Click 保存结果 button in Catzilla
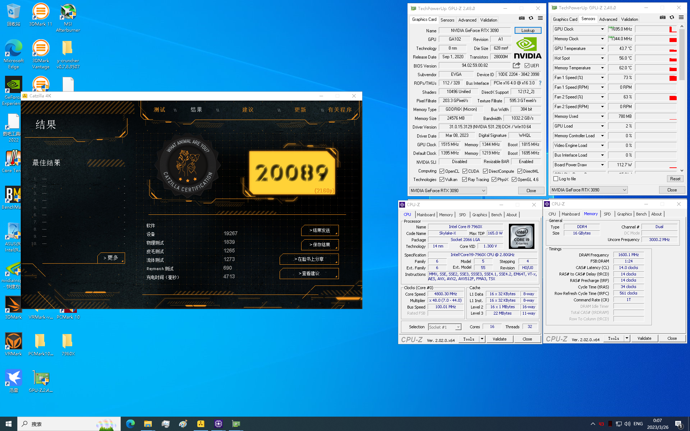Screen dimensions: 690x431 click(320, 245)
